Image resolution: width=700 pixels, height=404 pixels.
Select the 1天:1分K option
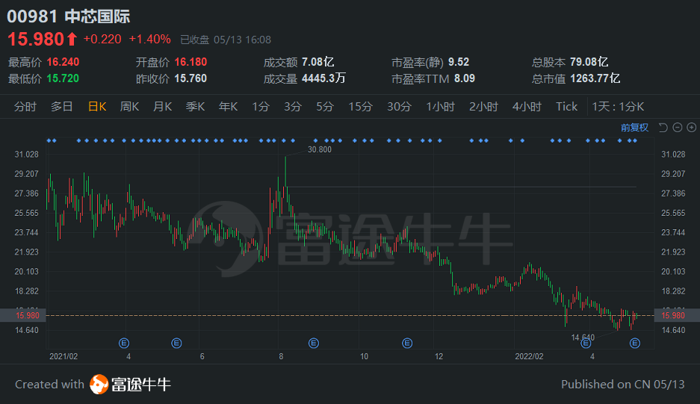pyautogui.click(x=618, y=107)
